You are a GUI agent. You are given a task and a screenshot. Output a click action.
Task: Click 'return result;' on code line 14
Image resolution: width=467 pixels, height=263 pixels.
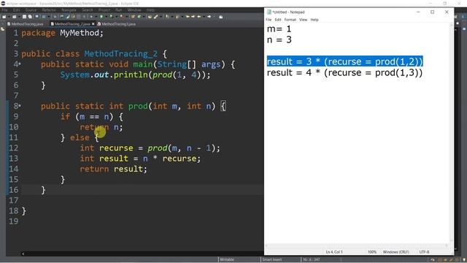pos(114,169)
